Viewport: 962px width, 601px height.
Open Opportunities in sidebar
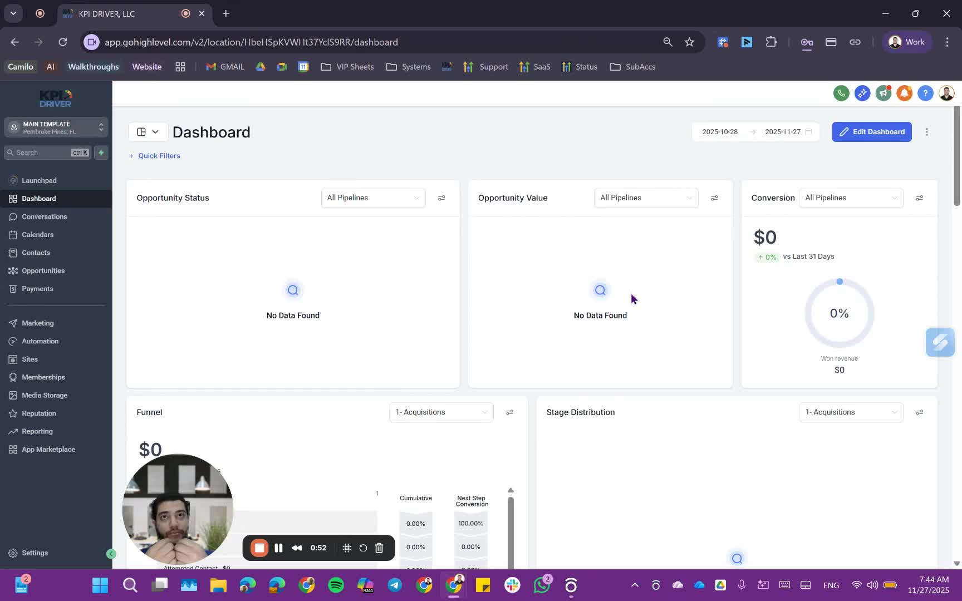coord(56,271)
